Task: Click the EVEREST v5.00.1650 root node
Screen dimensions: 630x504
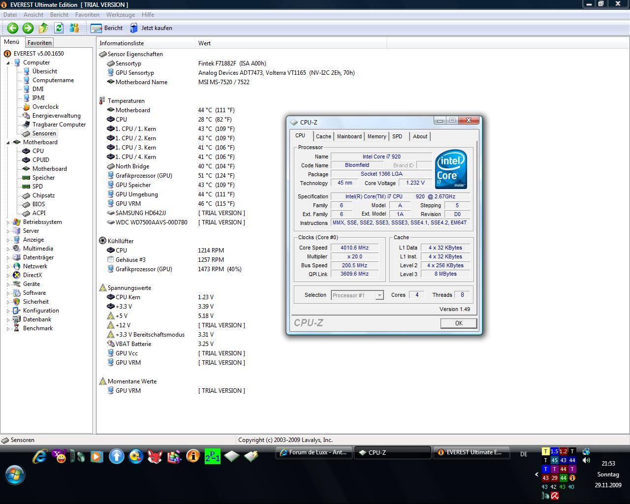Action: pyautogui.click(x=38, y=54)
